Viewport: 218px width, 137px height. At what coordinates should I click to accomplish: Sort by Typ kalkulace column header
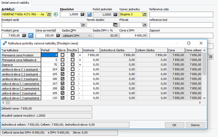[x=21, y=50]
